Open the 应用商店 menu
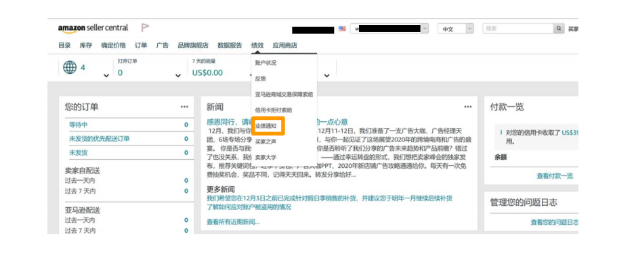 coord(284,45)
